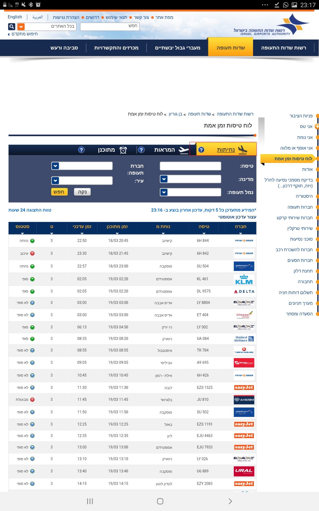This screenshot has height=511, width=319.
Task: Stop the automatic update link
Action: [237, 217]
